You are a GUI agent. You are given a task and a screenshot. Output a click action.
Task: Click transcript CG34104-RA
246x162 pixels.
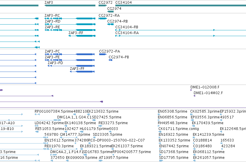pyautogui.click(x=127, y=33)
